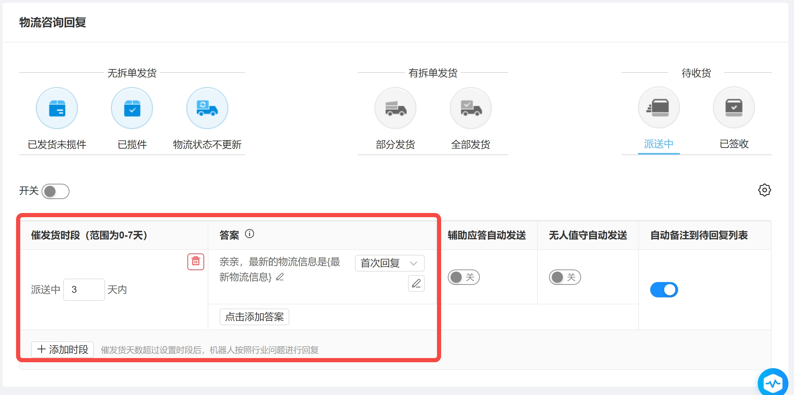Click the 无人值守自动发送 column header
Viewport: 794px width, 395px height.
coord(588,235)
